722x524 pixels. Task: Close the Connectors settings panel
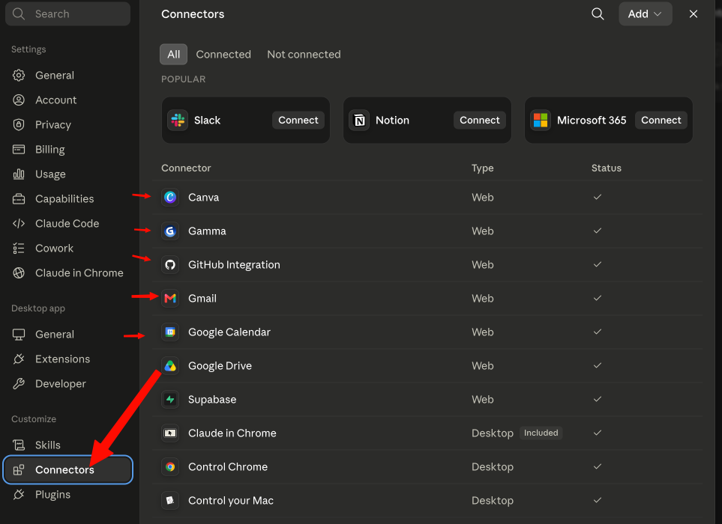[693, 13]
